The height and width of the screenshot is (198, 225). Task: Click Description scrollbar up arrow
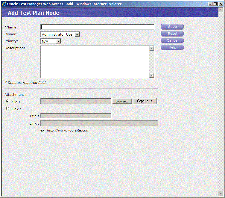click(x=152, y=49)
